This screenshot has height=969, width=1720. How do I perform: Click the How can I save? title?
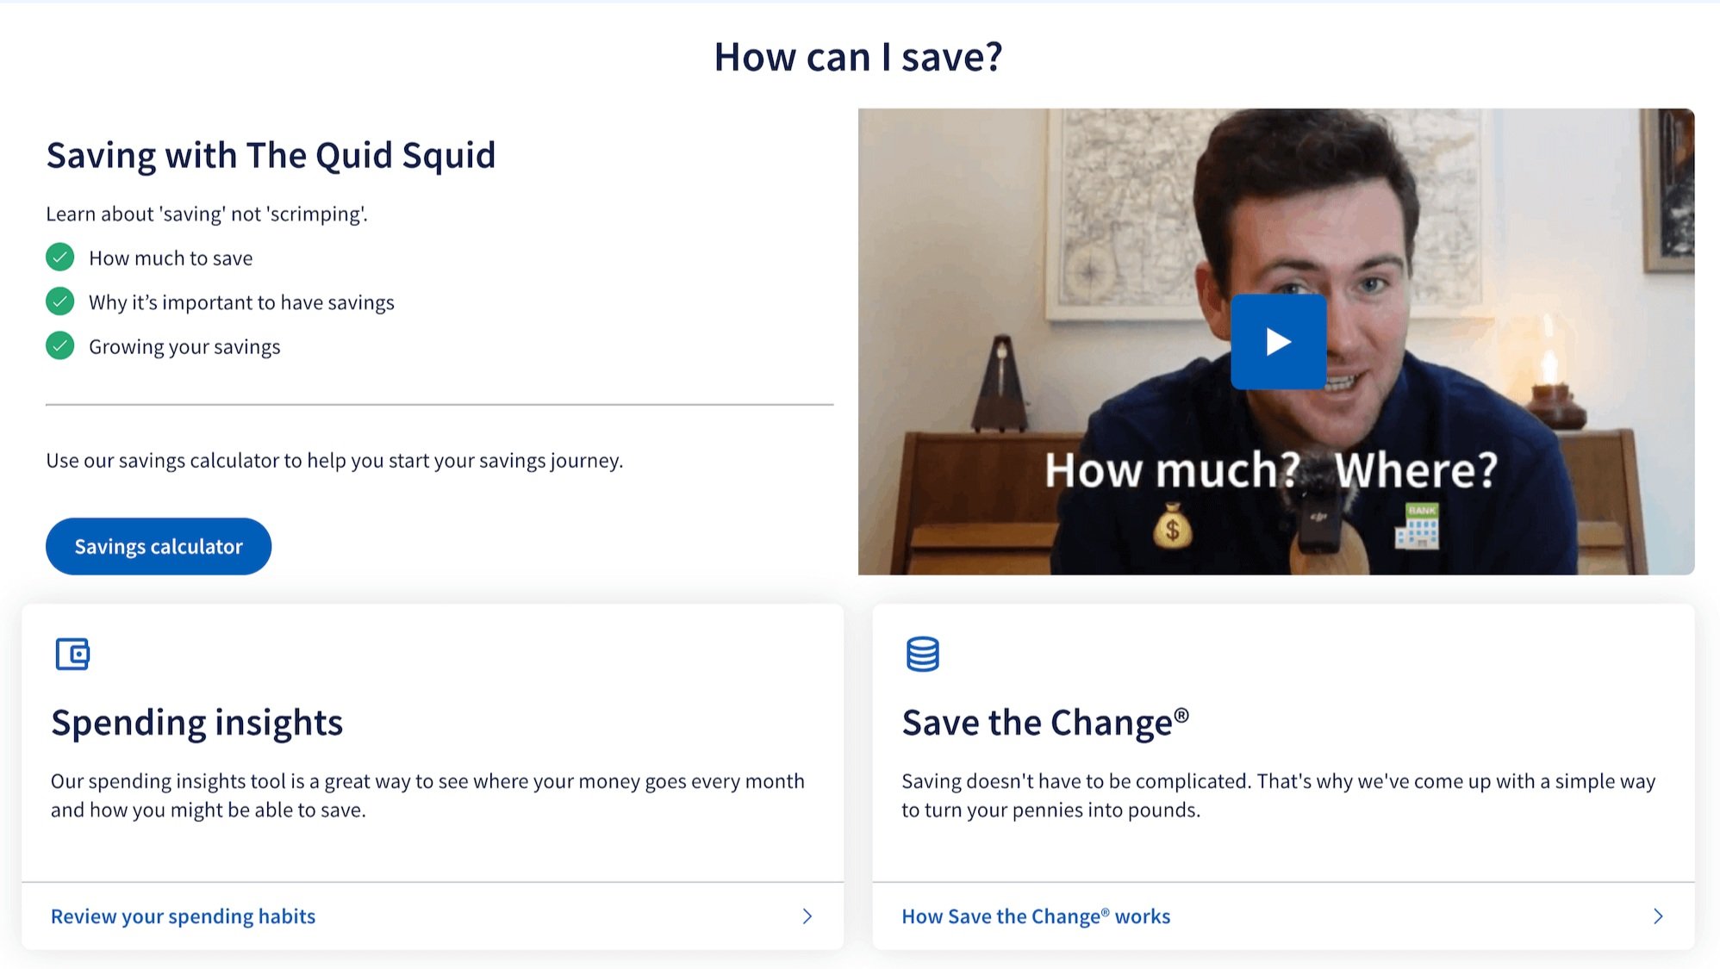pyautogui.click(x=858, y=57)
